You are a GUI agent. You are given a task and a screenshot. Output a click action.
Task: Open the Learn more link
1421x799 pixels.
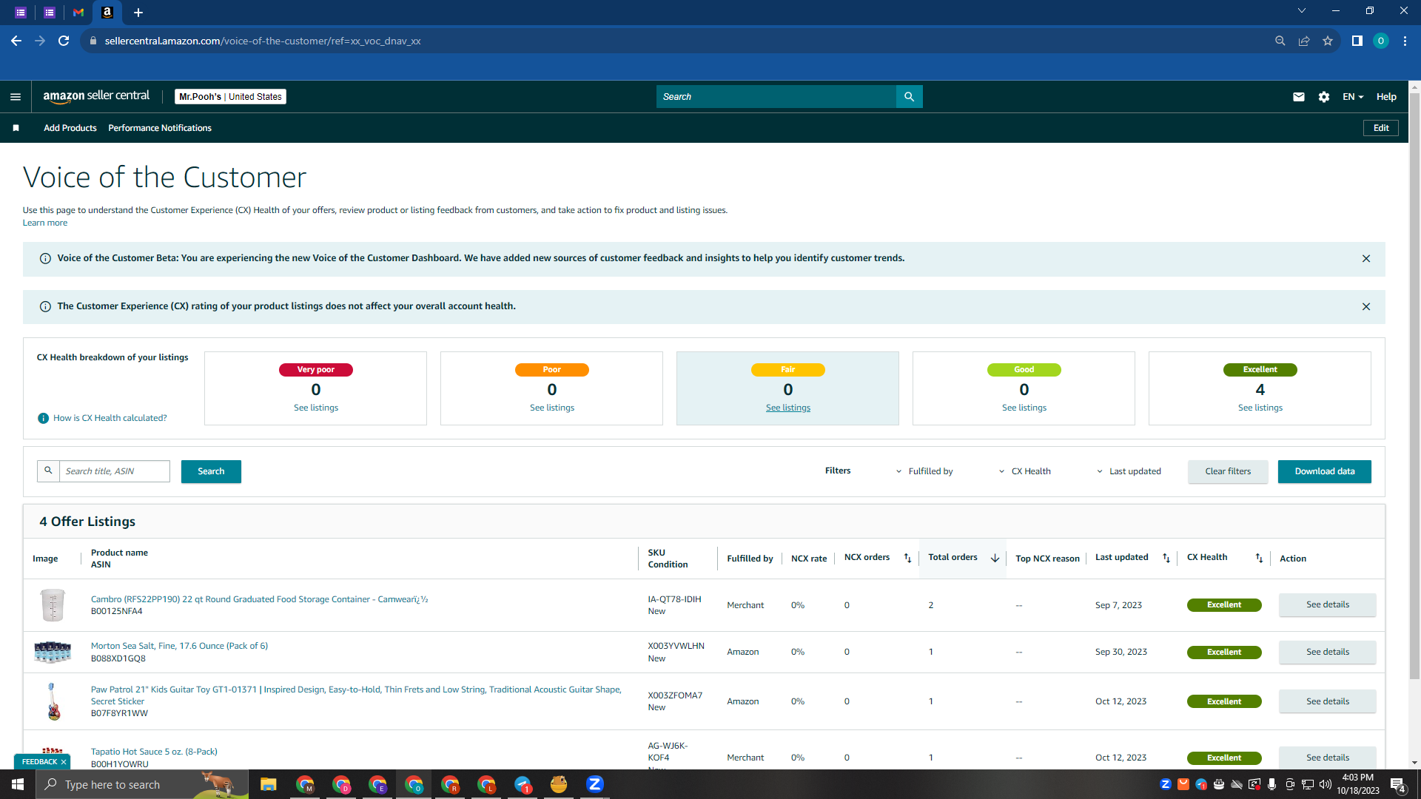click(45, 223)
